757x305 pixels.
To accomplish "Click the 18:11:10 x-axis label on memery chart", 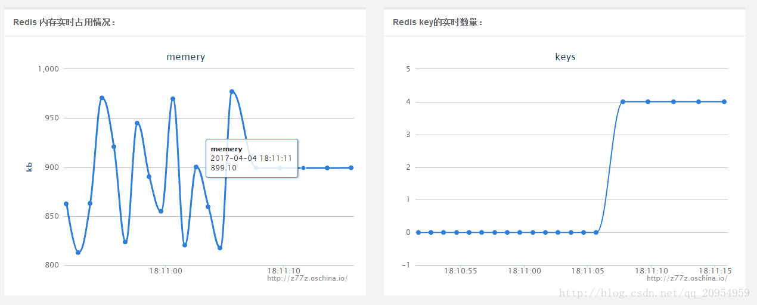I will (284, 271).
